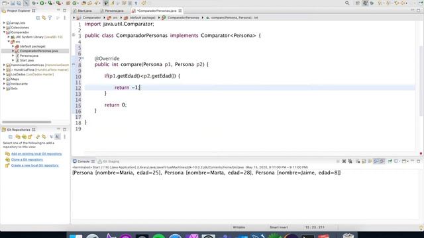The width and height of the screenshot is (424, 238).
Task: Expand the HerenciasGeometricas project
Action: coord(4,65)
